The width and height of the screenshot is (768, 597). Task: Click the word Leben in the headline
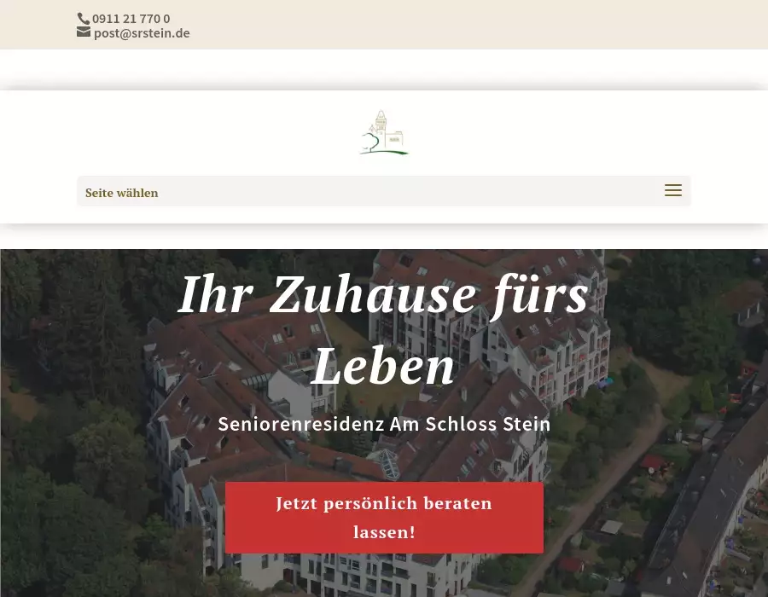click(383, 367)
